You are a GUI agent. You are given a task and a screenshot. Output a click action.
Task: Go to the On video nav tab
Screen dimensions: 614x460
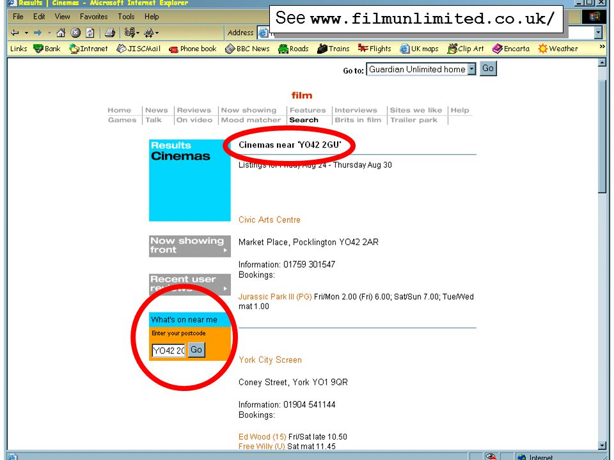tap(194, 120)
